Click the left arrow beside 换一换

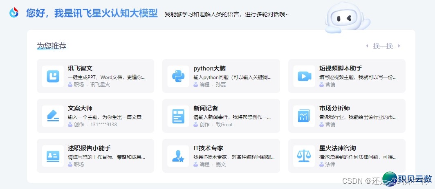coord(367,46)
